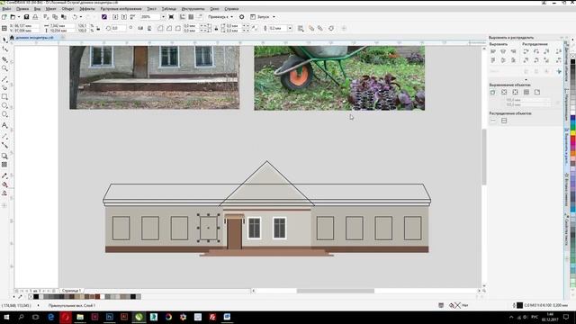
Task: Enable align to Page edge option
Action: point(504,92)
